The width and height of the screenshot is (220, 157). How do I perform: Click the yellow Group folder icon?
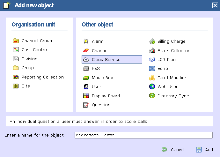pyautogui.click(x=16, y=68)
